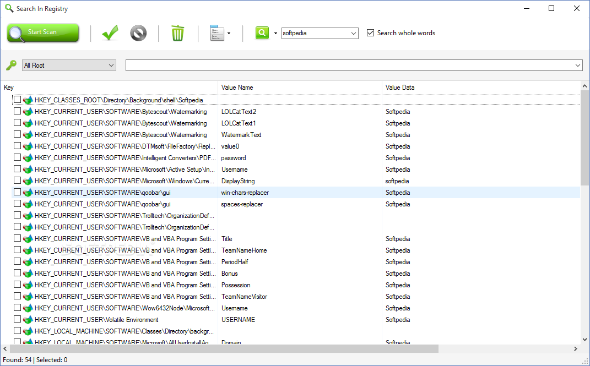The image size is (590, 366).
Task: Click registry icon of TeamNameVisitor row
Action: click(x=28, y=297)
